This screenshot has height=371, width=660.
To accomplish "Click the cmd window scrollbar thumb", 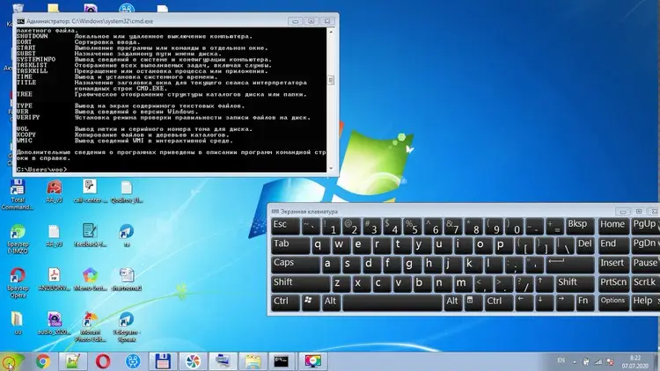I will (x=331, y=80).
